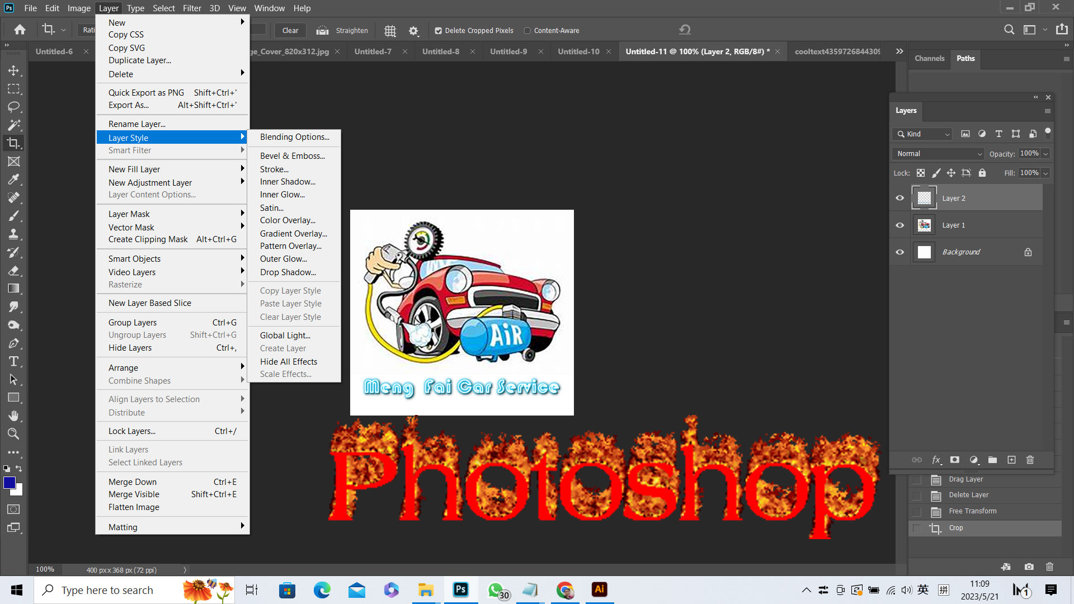Viewport: 1074px width, 604px height.
Task: Select the Path Selection tool
Action: (x=13, y=380)
